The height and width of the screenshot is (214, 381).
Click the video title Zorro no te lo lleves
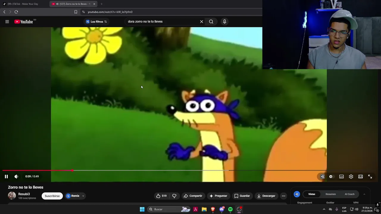tap(26, 187)
